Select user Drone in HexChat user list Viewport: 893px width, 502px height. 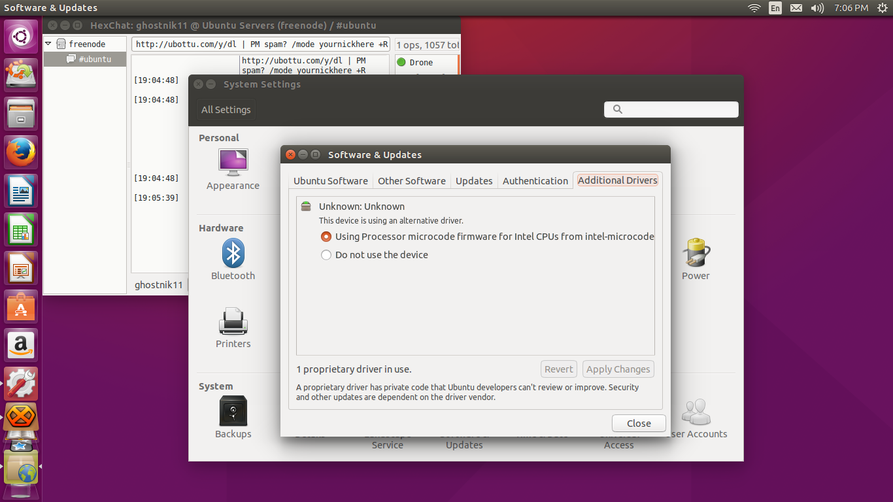click(421, 62)
